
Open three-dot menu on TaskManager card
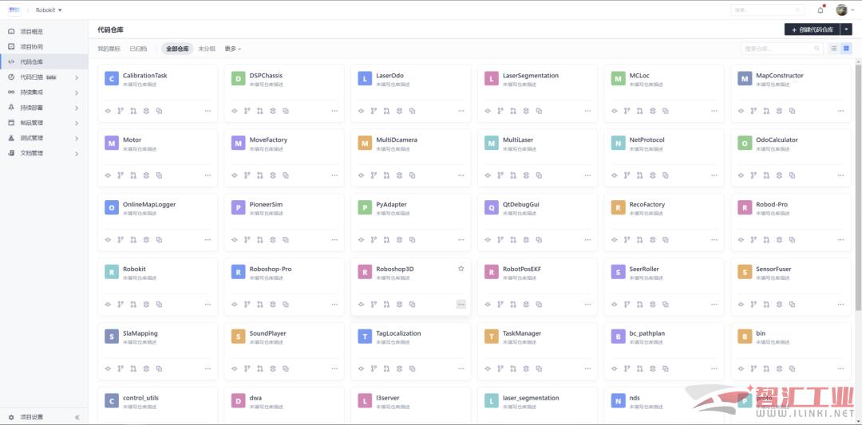[x=587, y=369]
